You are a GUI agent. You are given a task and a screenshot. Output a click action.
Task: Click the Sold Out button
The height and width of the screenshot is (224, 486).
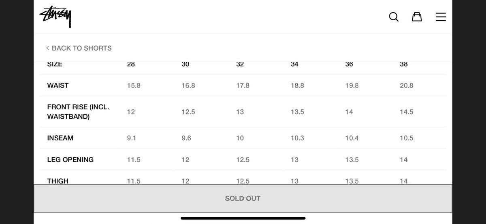point(243,198)
